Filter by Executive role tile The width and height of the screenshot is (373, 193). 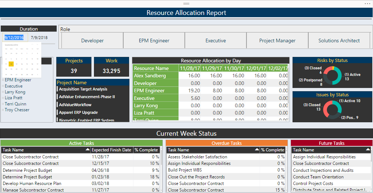tap(215, 40)
